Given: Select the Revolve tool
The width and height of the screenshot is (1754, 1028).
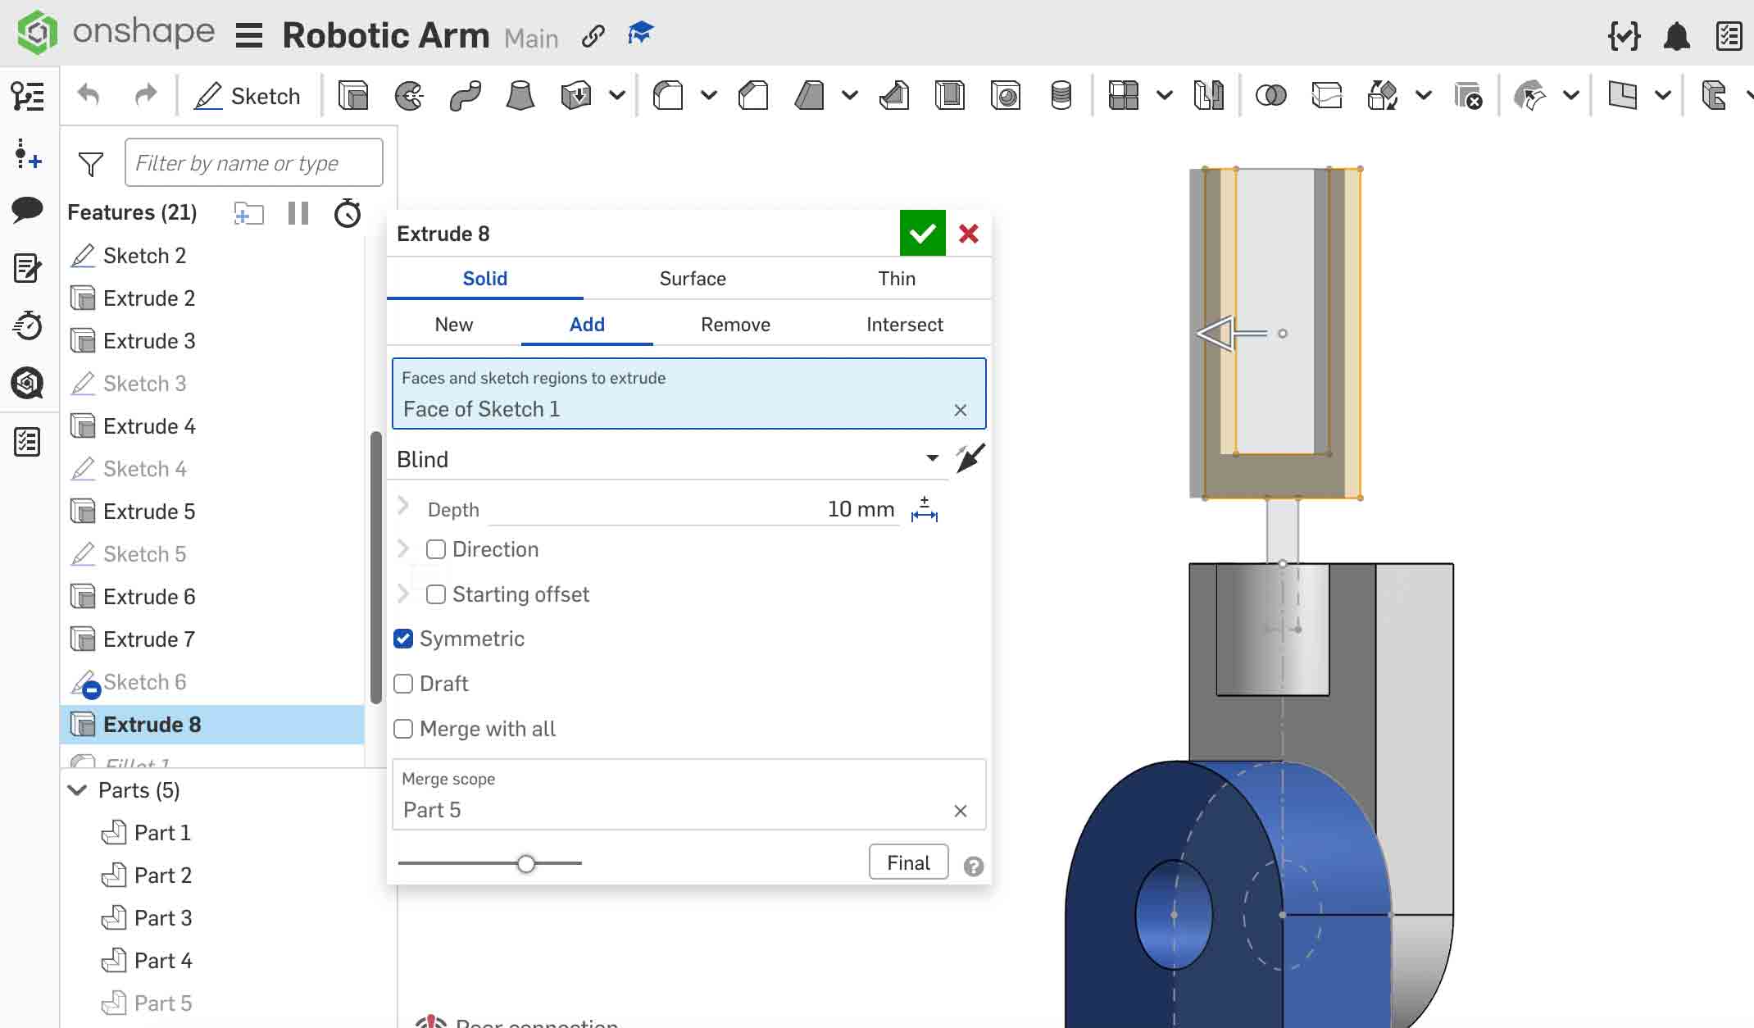Looking at the screenshot, I should [x=410, y=95].
